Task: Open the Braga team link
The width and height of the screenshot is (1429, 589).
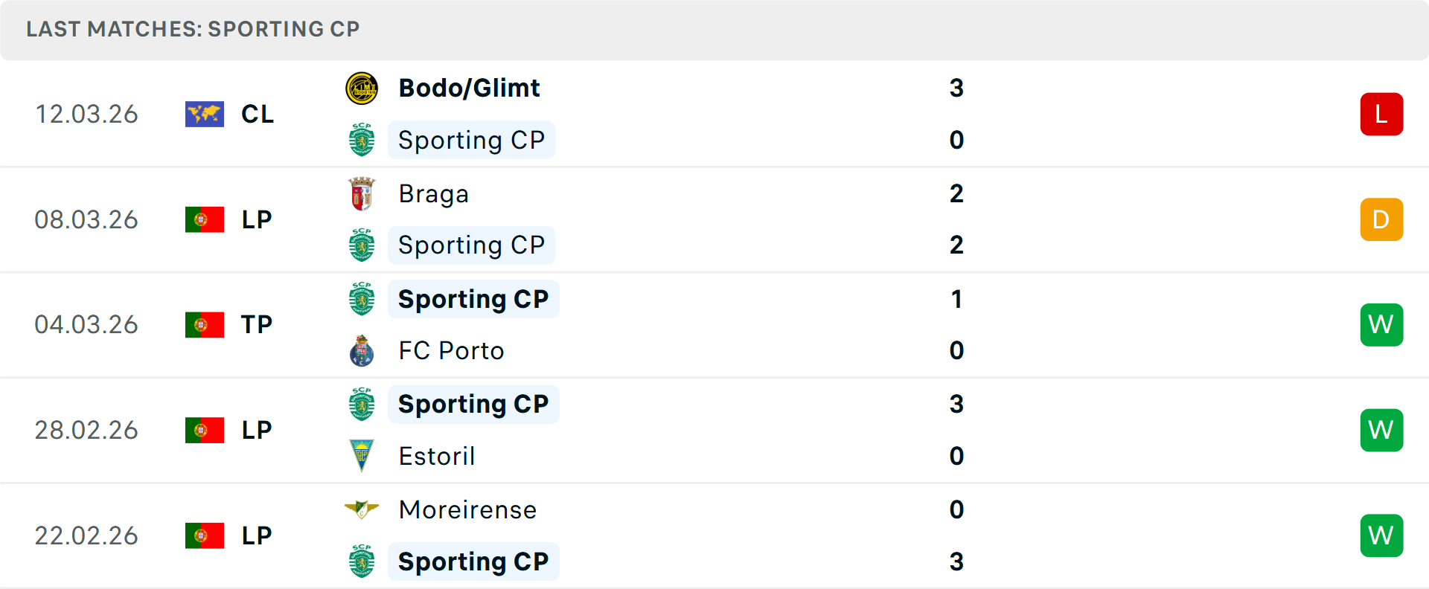Action: pyautogui.click(x=433, y=194)
